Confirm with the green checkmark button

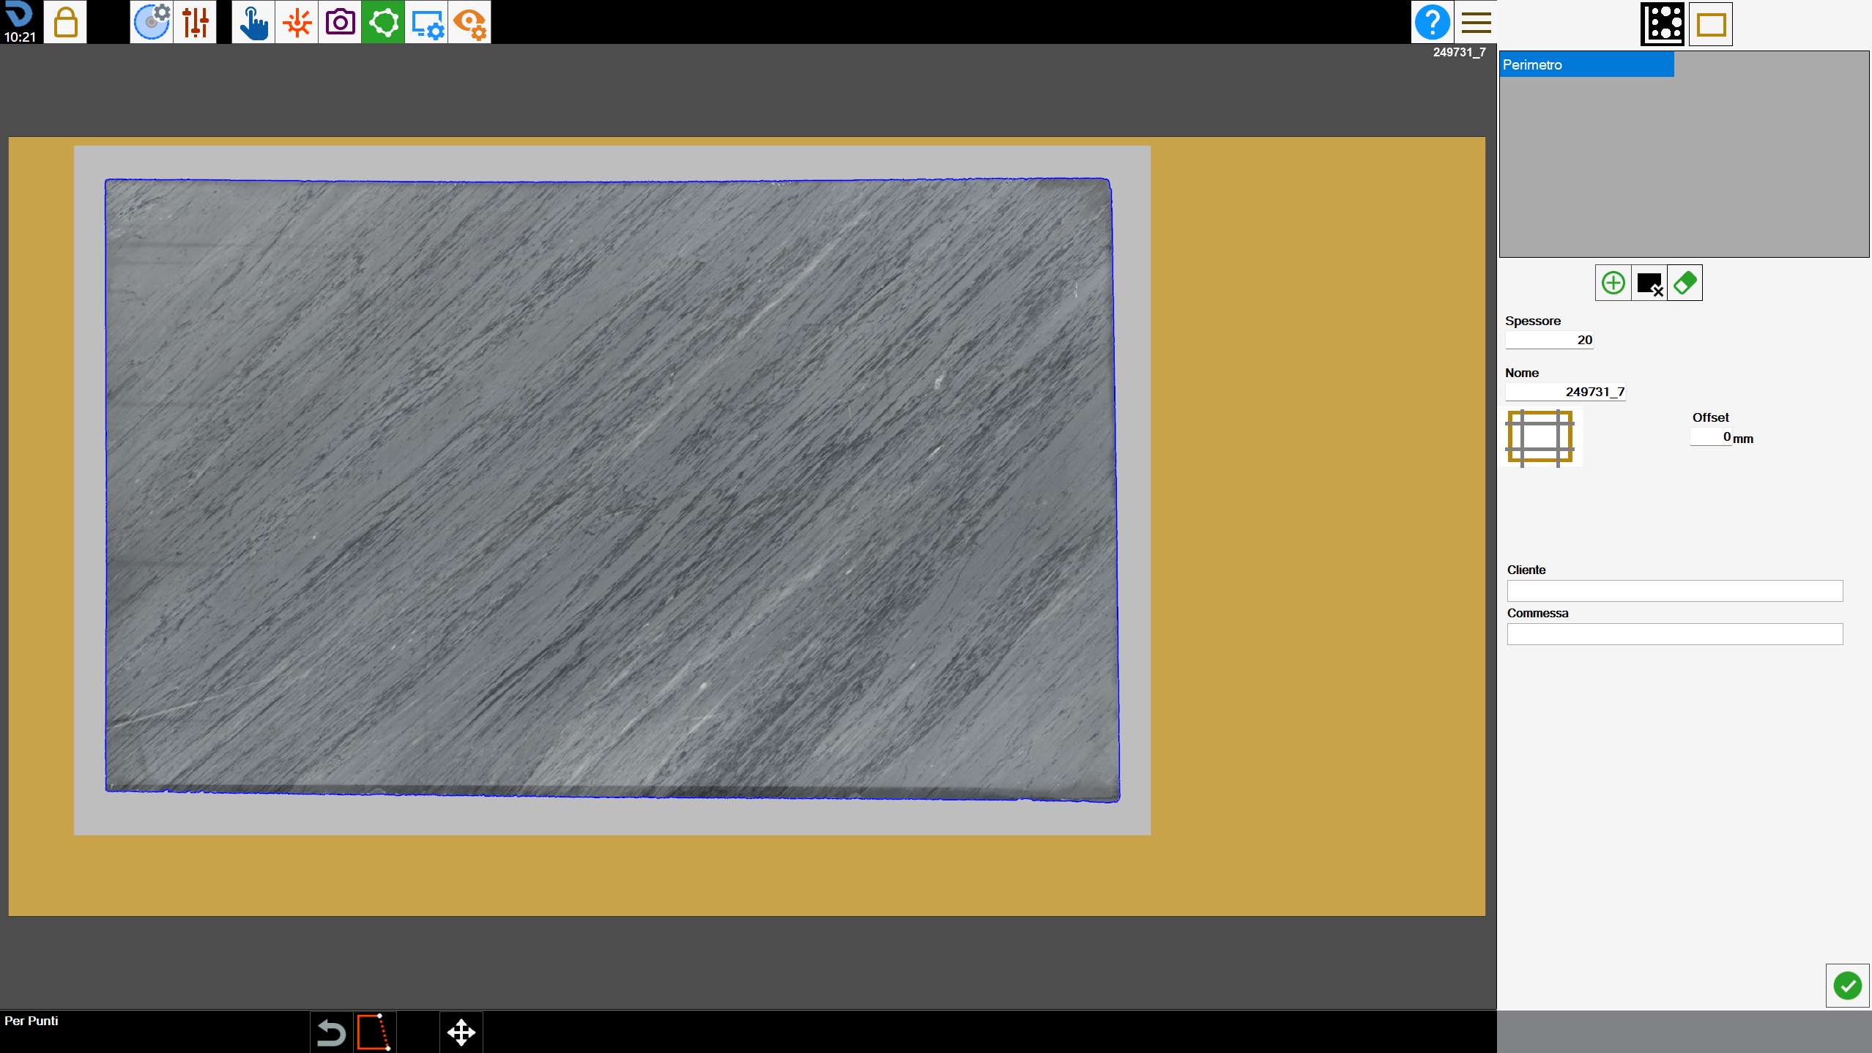(1848, 986)
